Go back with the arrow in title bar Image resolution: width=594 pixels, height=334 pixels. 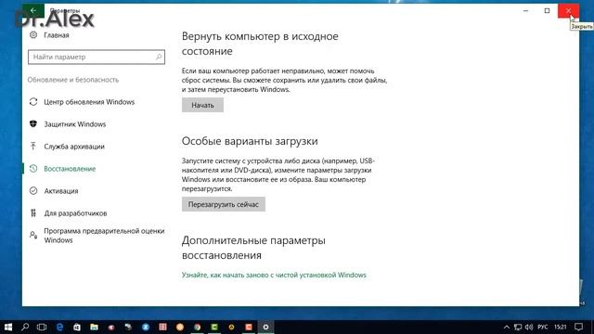33,10
